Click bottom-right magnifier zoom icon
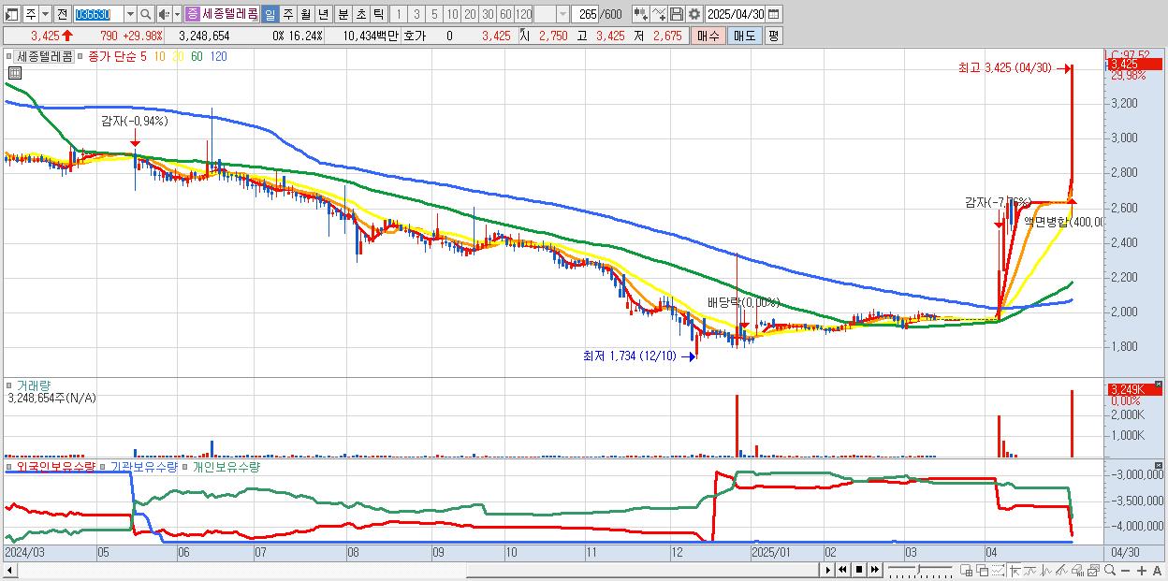Image resolution: width=1168 pixels, height=581 pixels. [1109, 570]
